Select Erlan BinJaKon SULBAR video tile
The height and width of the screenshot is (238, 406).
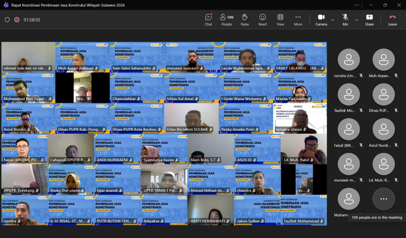[x=191, y=119]
